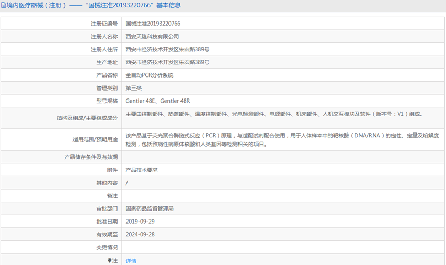Click the structure description starting 主要由控制部件
Image resolution: width=446 pixels, height=265 pixels.
pyautogui.click(x=274, y=114)
